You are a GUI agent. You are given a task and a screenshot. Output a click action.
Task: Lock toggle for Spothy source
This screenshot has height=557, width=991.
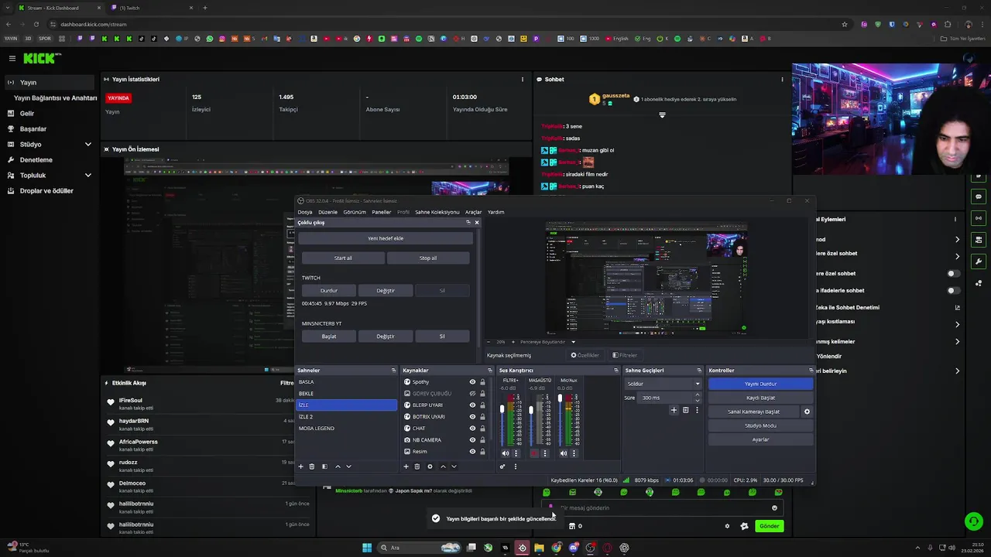coord(482,382)
